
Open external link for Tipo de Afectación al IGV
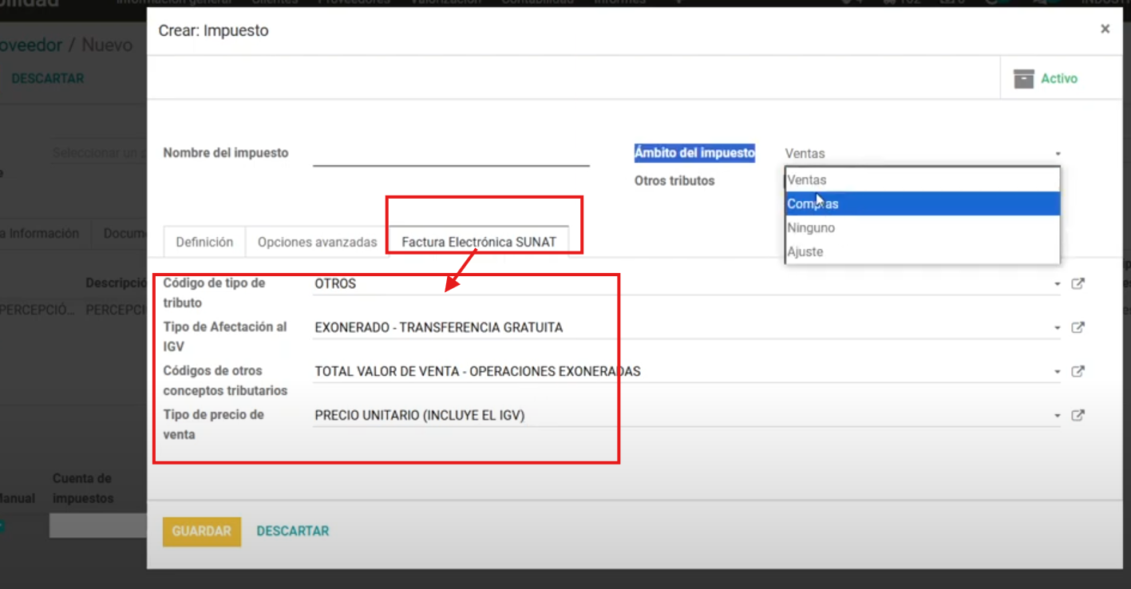[1078, 327]
